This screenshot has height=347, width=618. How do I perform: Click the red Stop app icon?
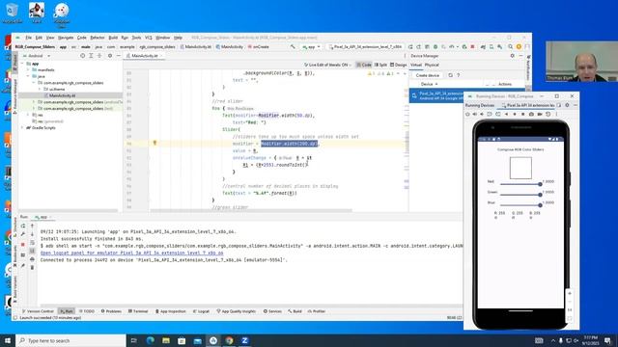(x=472, y=47)
